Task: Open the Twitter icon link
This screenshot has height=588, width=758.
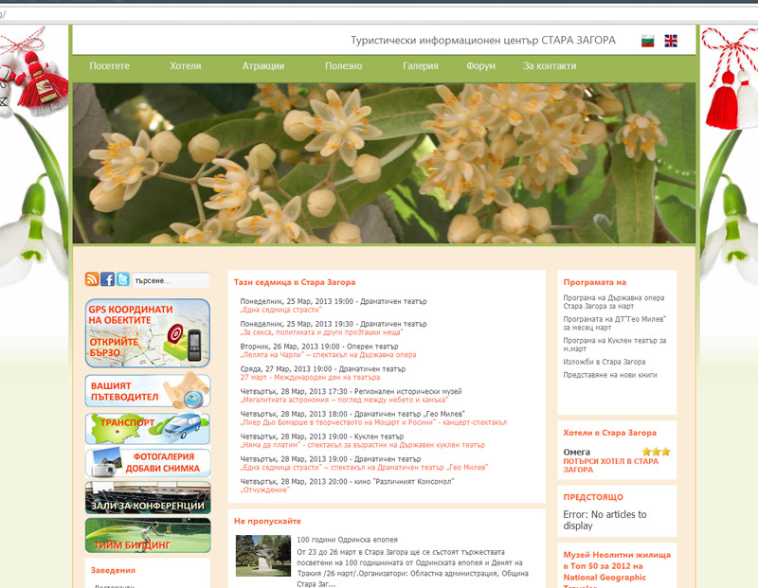Action: [x=122, y=279]
